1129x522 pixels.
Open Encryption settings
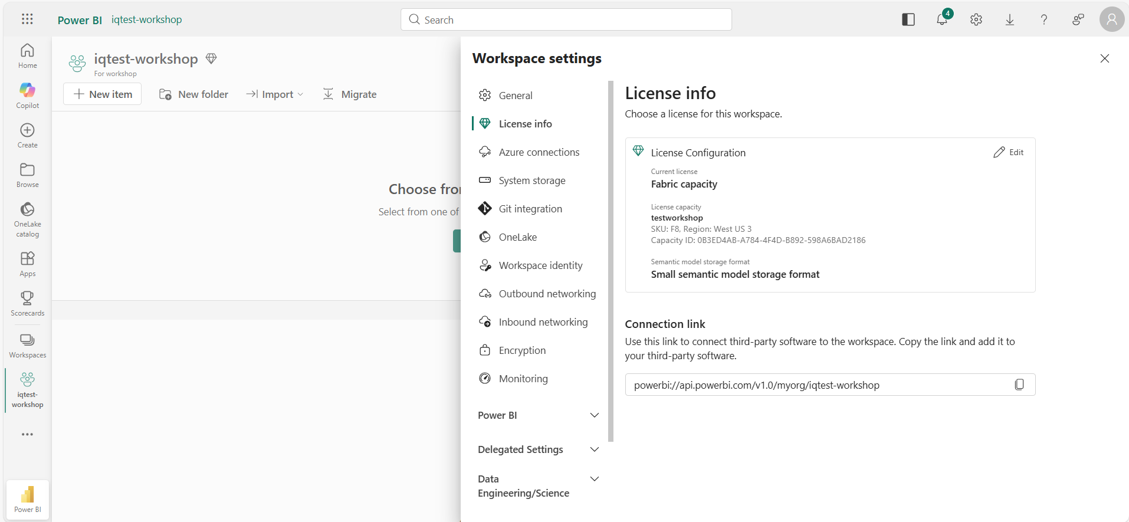coord(538,350)
